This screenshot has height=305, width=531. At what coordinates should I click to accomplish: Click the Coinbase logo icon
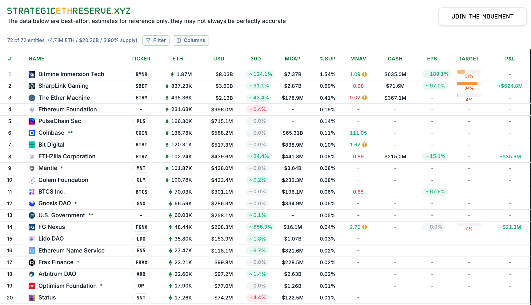(x=32, y=133)
